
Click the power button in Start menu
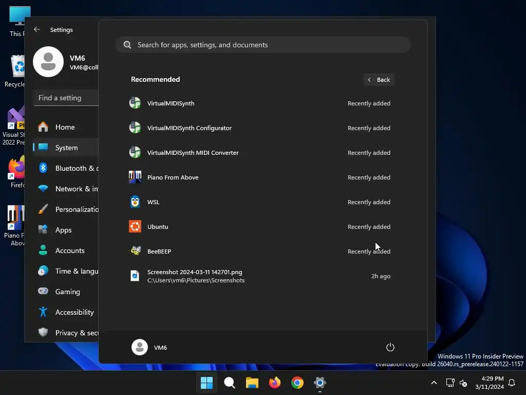[x=390, y=347]
